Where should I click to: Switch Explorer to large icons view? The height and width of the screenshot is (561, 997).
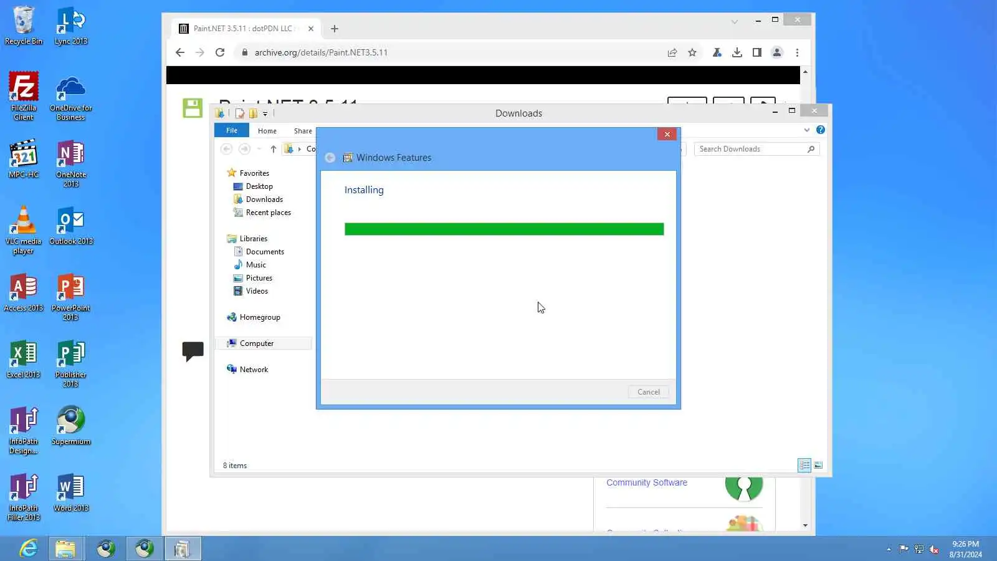[x=818, y=465]
